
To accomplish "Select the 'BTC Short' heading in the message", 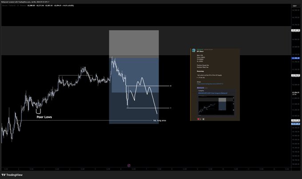I will point(200,51).
